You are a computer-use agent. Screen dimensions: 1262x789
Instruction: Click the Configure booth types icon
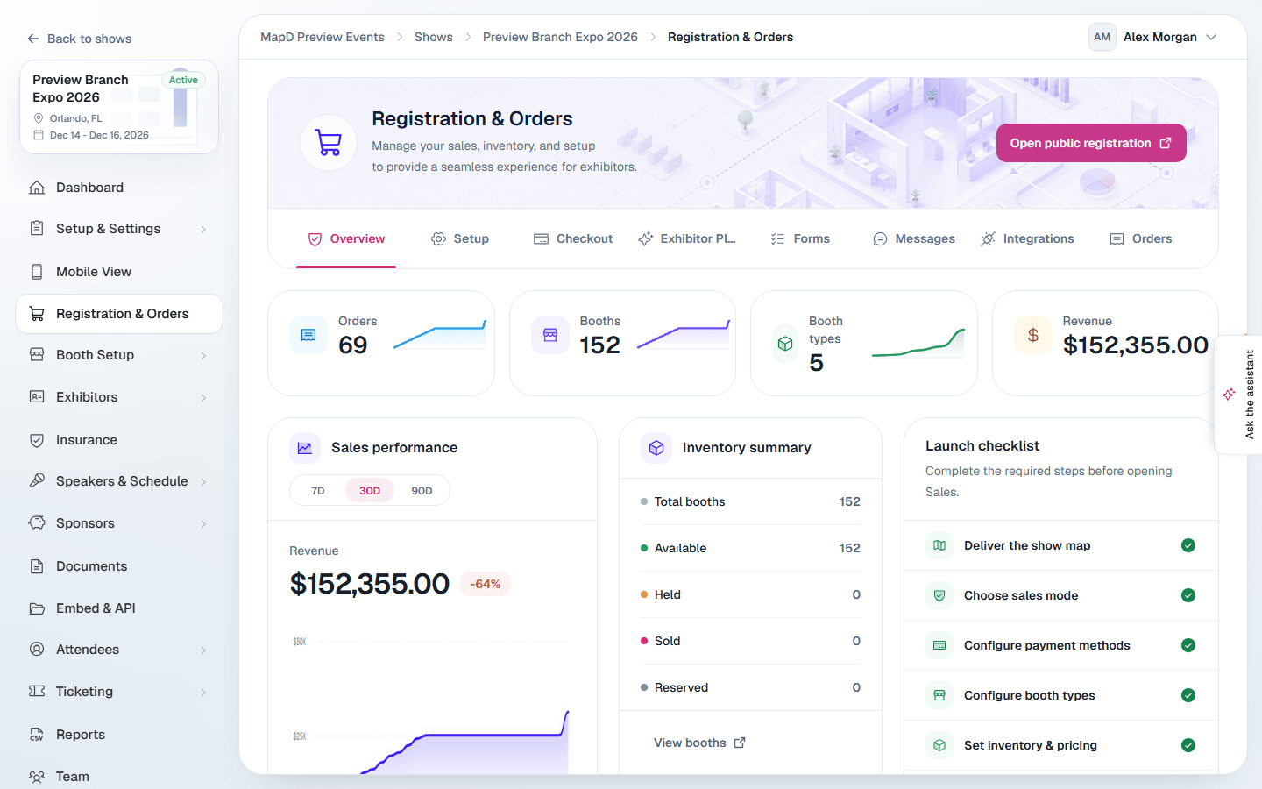coord(939,695)
